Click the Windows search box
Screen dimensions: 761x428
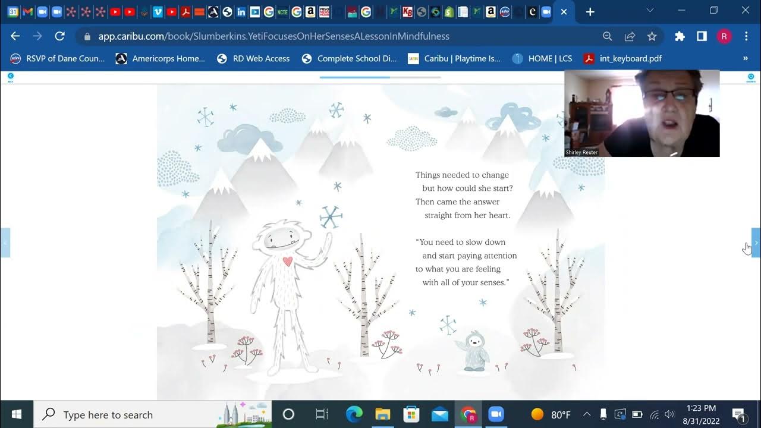[x=153, y=414]
